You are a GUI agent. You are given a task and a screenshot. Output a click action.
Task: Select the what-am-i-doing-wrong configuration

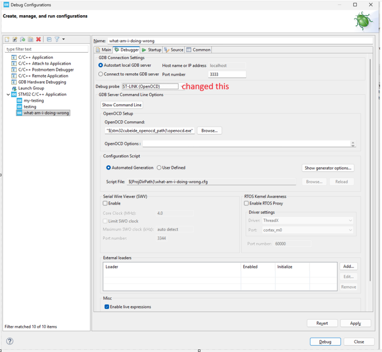click(x=43, y=113)
